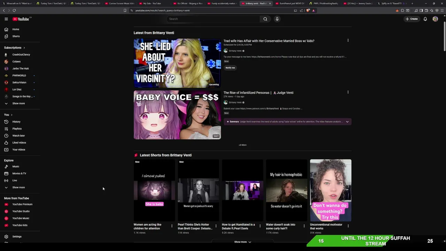The height and width of the screenshot is (251, 446).
Task: Open options for Unconventional motivator short
Action: [x=348, y=226]
